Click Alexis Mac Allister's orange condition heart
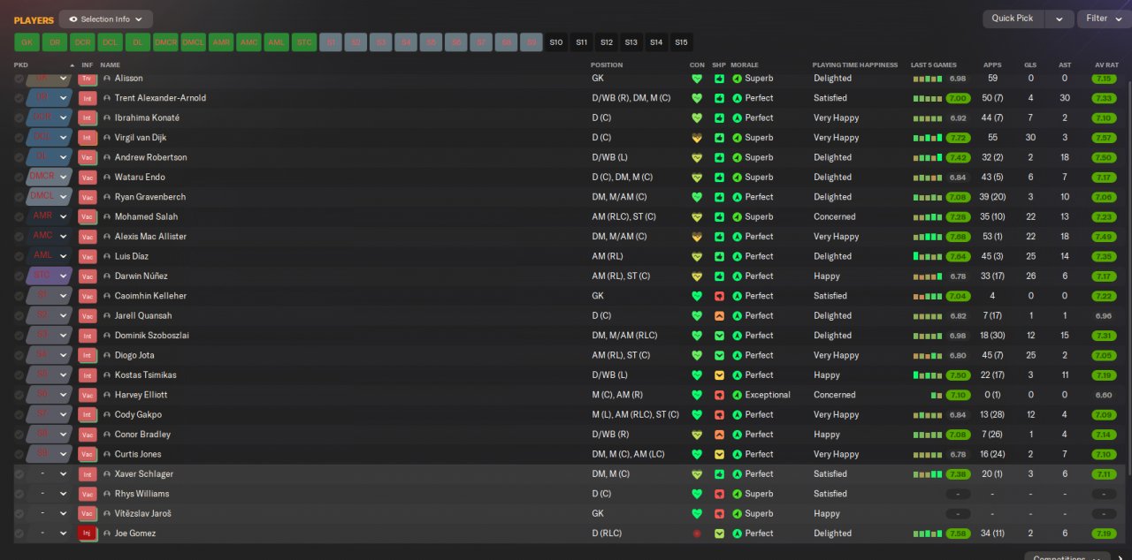The image size is (1132, 560). pyautogui.click(x=697, y=237)
